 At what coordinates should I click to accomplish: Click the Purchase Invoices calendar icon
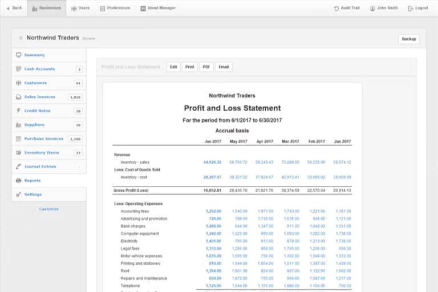coord(18,139)
